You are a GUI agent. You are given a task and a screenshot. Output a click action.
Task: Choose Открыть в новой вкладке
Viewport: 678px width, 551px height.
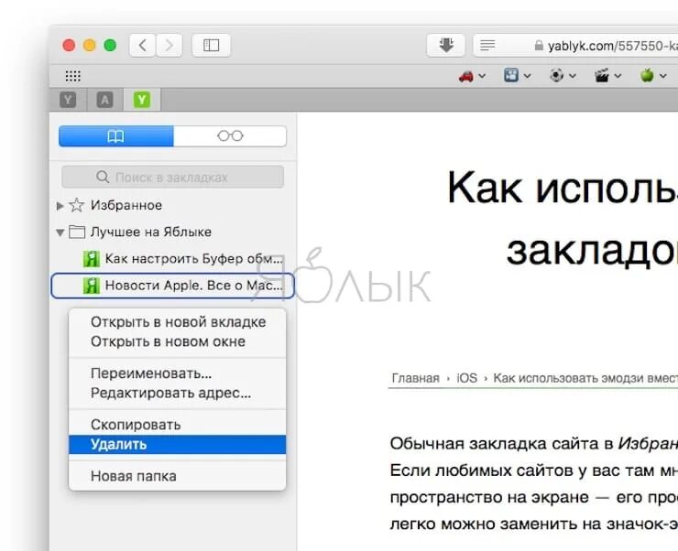(178, 322)
